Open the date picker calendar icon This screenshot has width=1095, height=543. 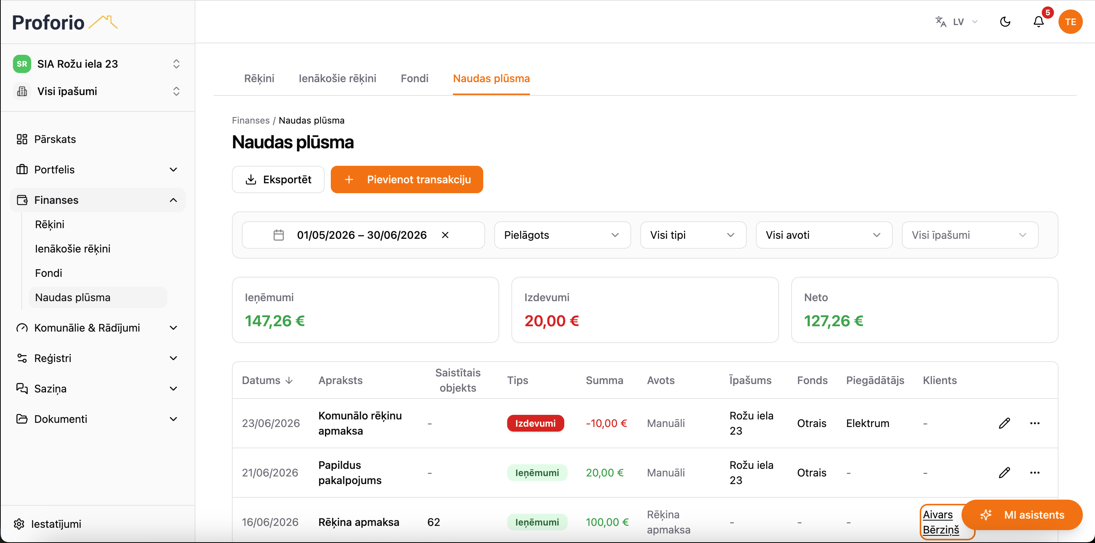(278, 235)
